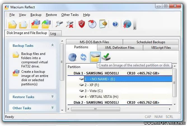Switch to the VBScript Files tab
Image resolution: width=187 pixels, height=126 pixels.
(x=161, y=47)
